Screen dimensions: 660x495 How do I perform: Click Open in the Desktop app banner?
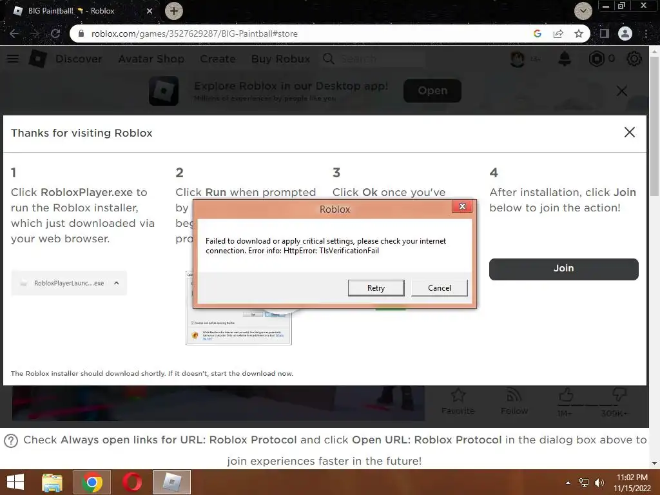(432, 90)
